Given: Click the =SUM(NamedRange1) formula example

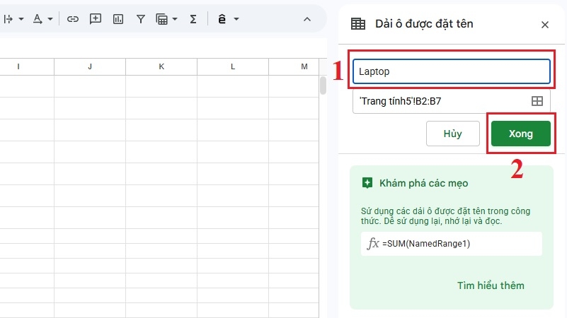Looking at the screenshot, I should click(x=452, y=244).
